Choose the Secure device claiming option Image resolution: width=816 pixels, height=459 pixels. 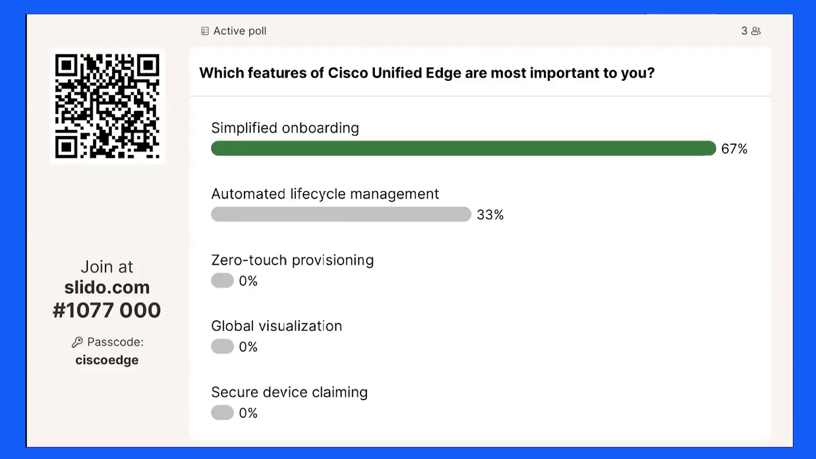click(289, 392)
